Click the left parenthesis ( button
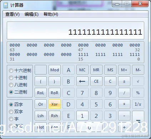Viewport: 151px width, 139px height. click(x=41, y=81)
